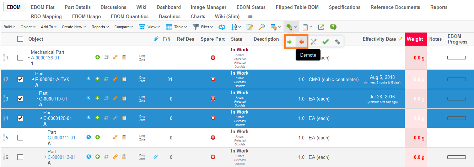Click green add icon on row 1

pos(97,57)
